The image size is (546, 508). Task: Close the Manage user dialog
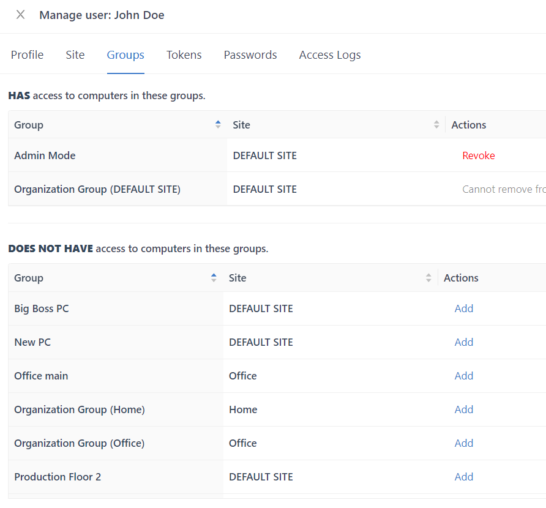(21, 15)
